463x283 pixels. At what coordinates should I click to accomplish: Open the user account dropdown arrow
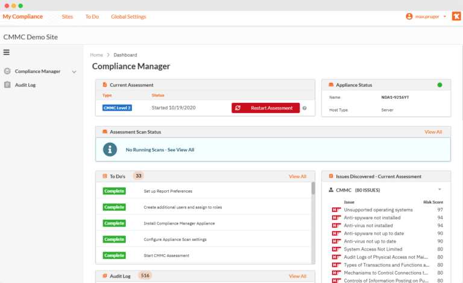click(445, 16)
